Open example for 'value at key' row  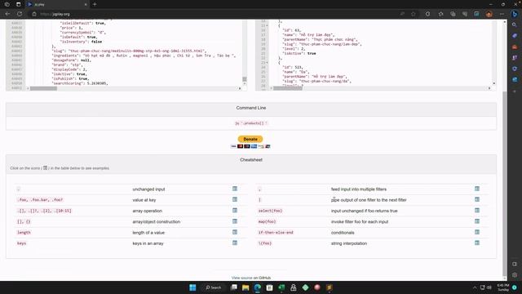[x=235, y=199]
